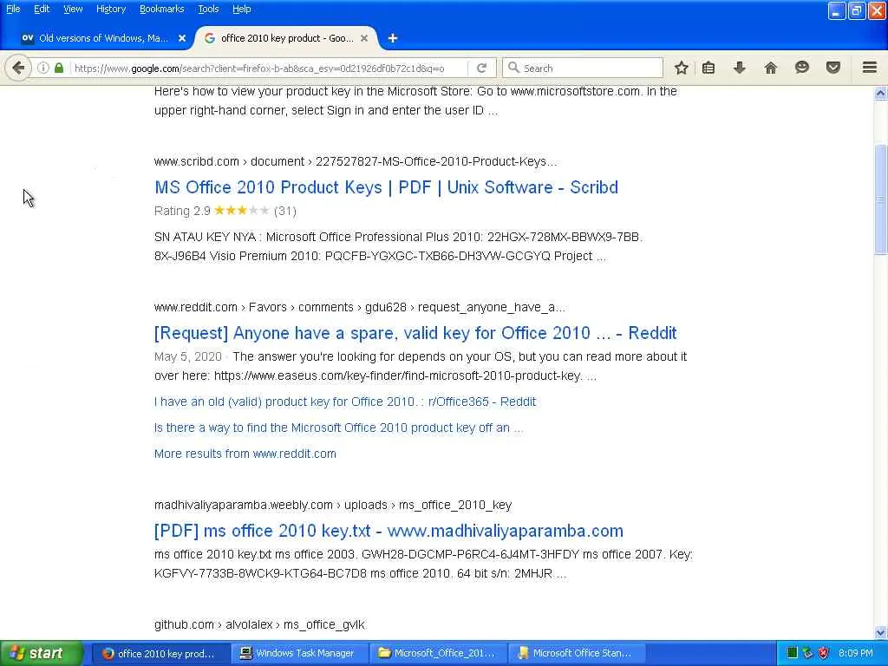Open Reddit request for Office 2010 key
The height and width of the screenshot is (666, 888).
coord(415,333)
